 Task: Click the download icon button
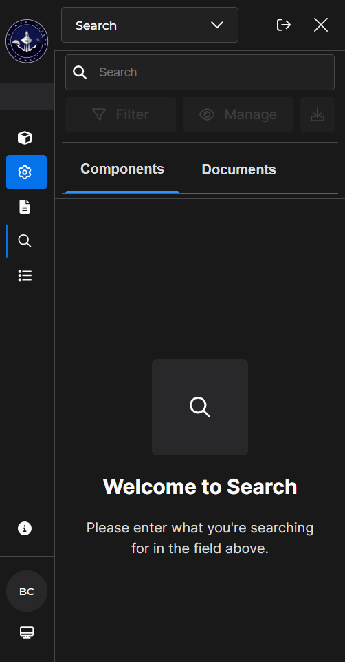point(318,114)
